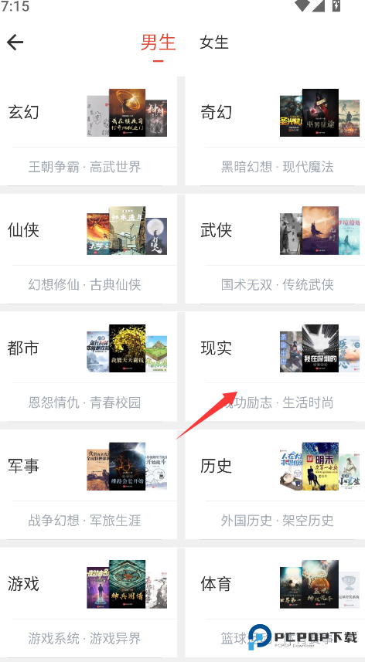Open the 玄幻 category
Image resolution: width=365 pixels, height=662 pixels.
[23, 113]
